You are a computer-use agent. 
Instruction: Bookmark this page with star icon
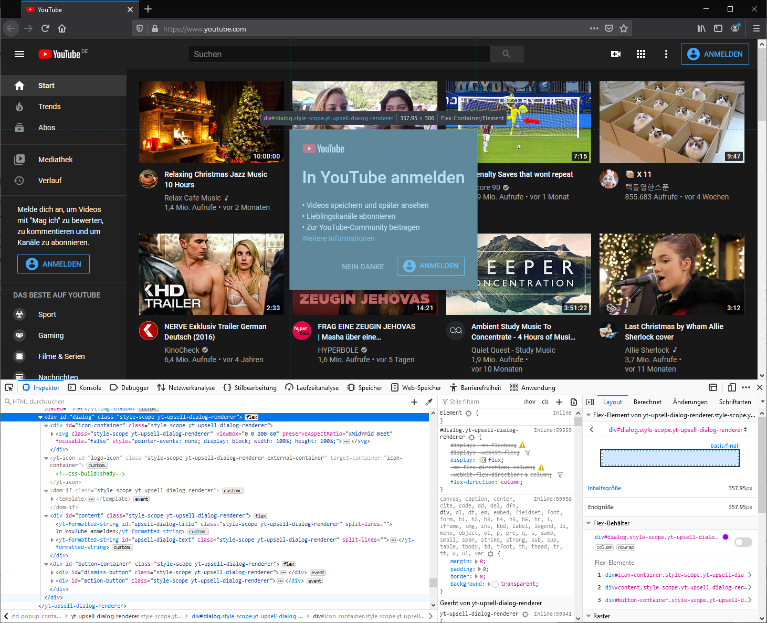coord(624,28)
